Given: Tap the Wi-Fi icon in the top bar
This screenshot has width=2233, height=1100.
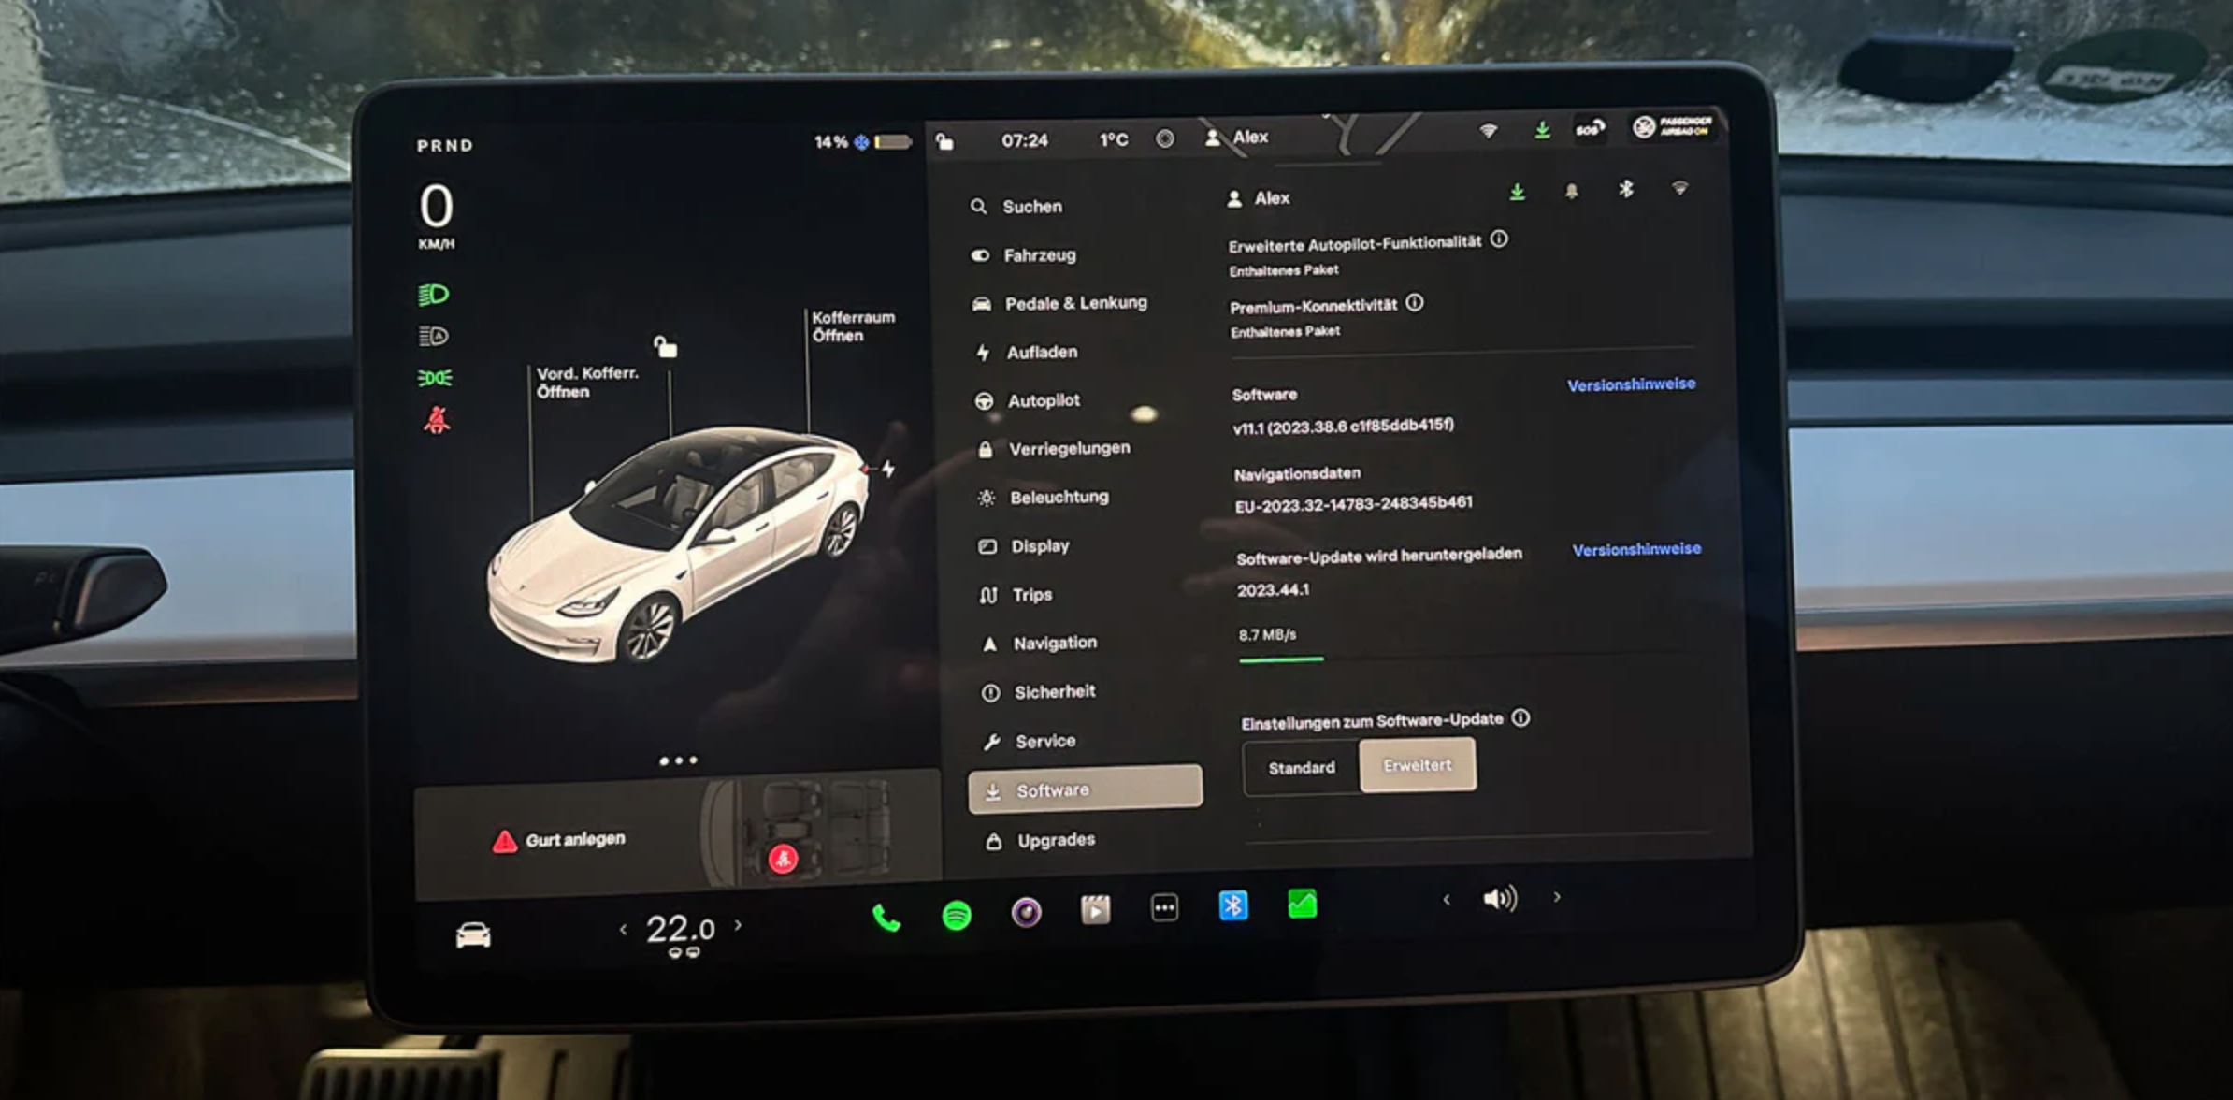Looking at the screenshot, I should pos(1488,131).
